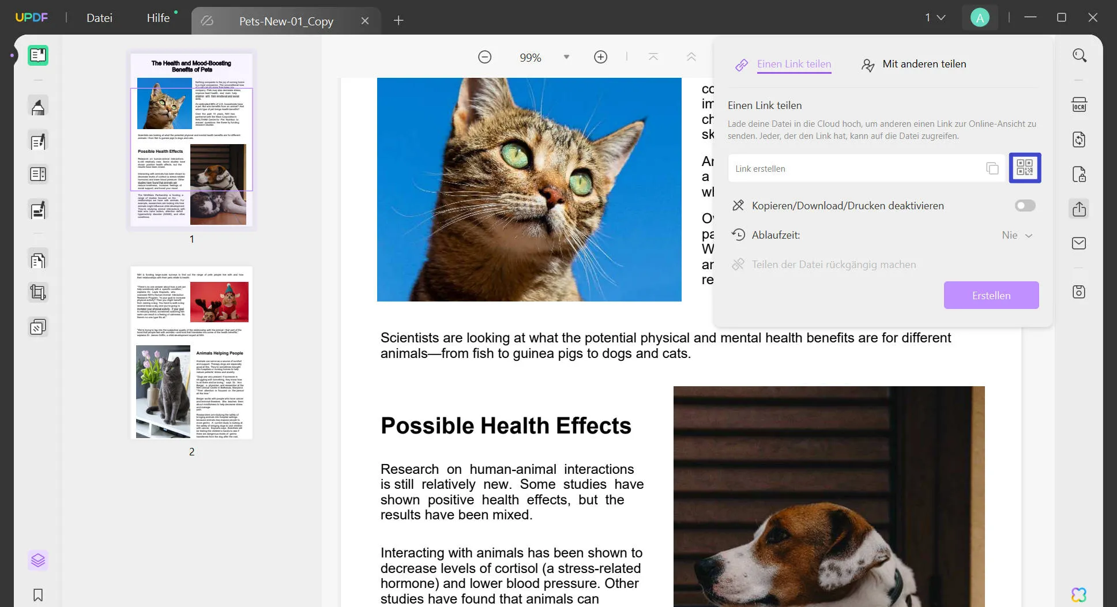Go to the previous page
This screenshot has width=1117, height=607.
click(x=691, y=57)
